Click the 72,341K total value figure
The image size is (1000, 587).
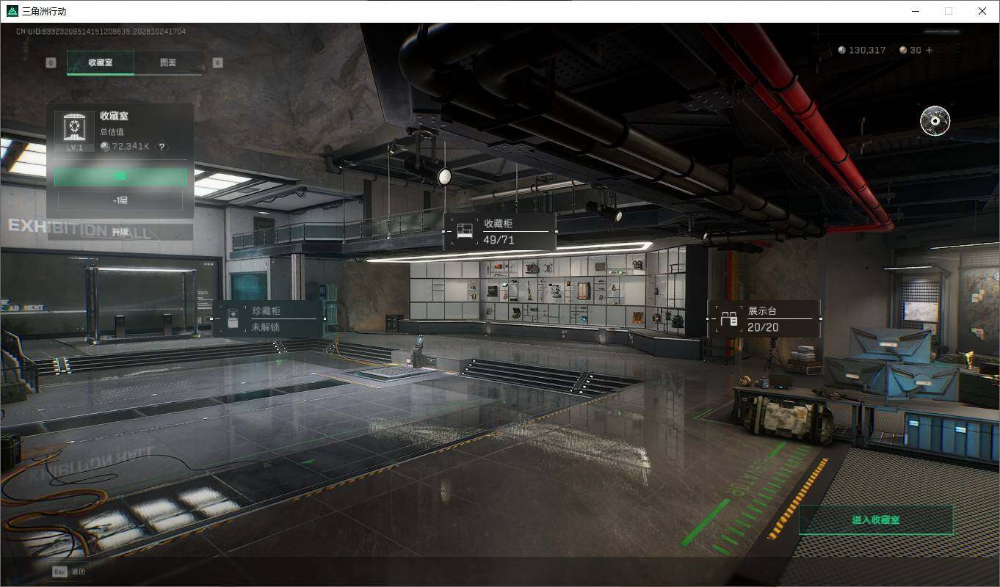[131, 147]
